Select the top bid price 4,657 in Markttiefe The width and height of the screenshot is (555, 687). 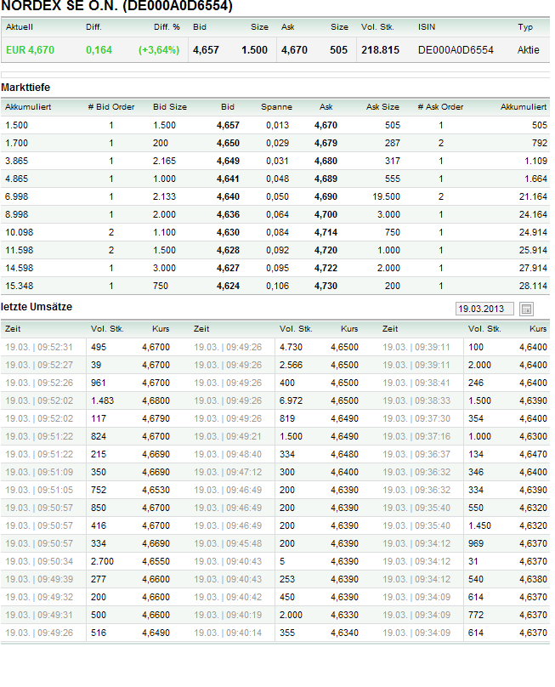point(228,125)
